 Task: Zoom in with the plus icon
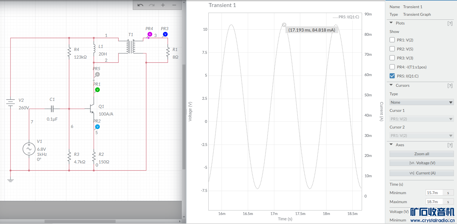(163, 5)
